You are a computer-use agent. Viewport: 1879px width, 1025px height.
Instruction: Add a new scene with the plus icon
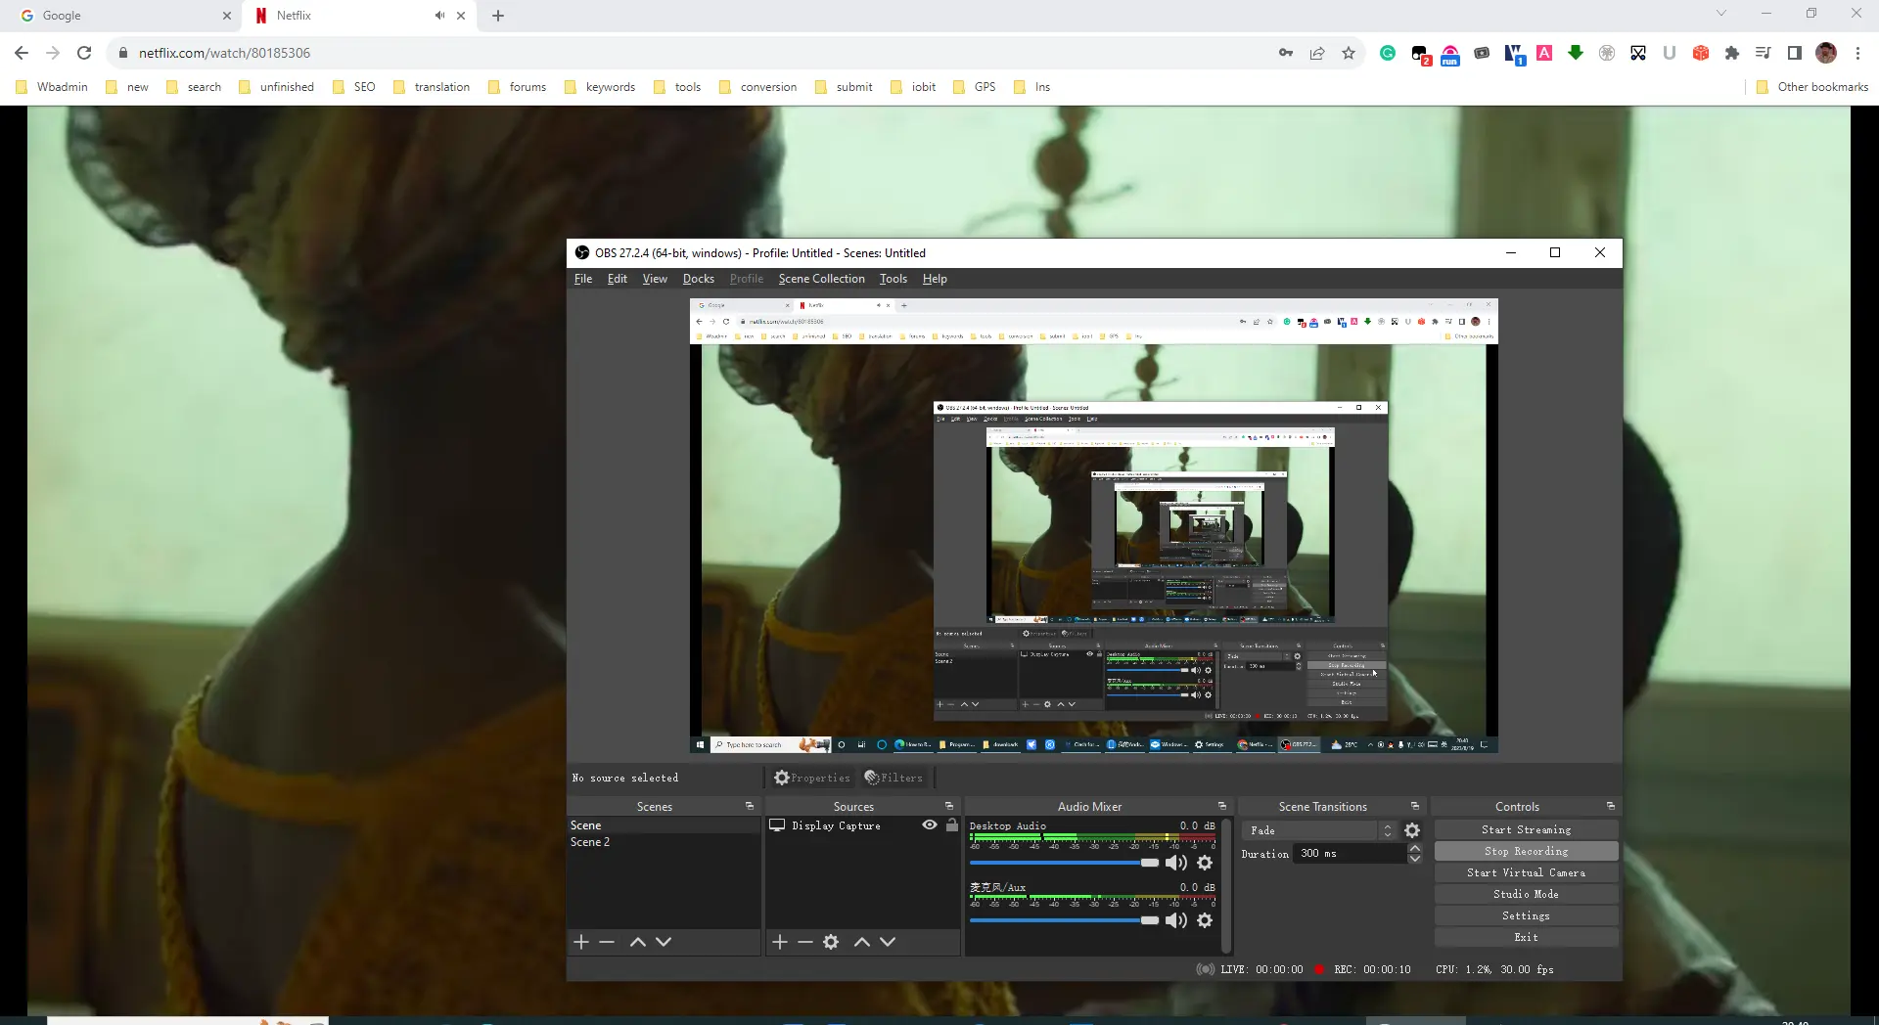pos(581,942)
